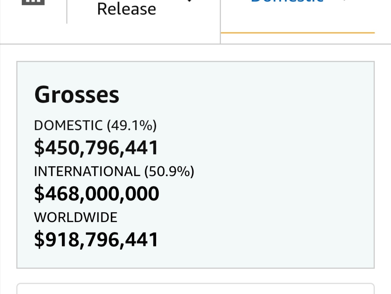391x294 pixels.
Task: Click the 49.1% domestic percentage
Action: (132, 125)
